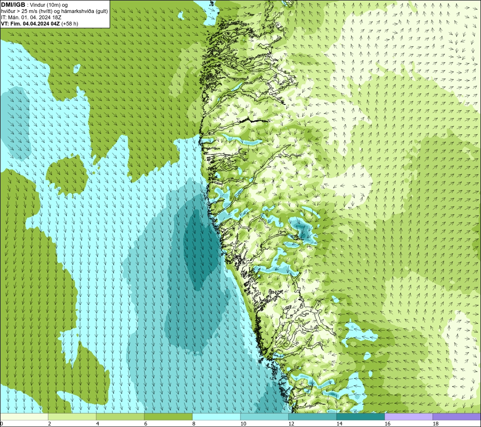Viewport: 481px width, 427px height.
Task: Click the light green 2–4 m/s legend swatch
Action: point(72,417)
